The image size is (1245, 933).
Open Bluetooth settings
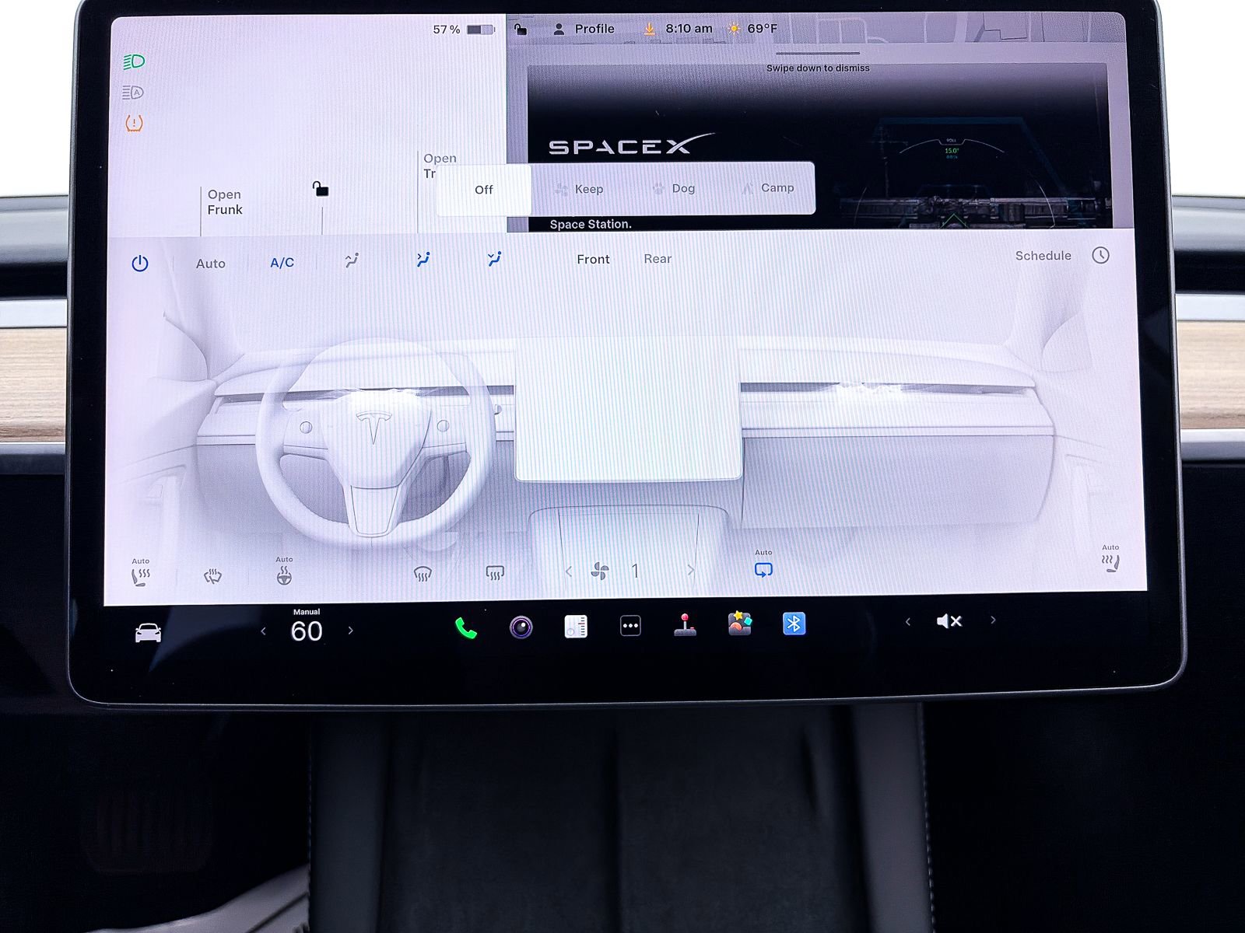[793, 626]
